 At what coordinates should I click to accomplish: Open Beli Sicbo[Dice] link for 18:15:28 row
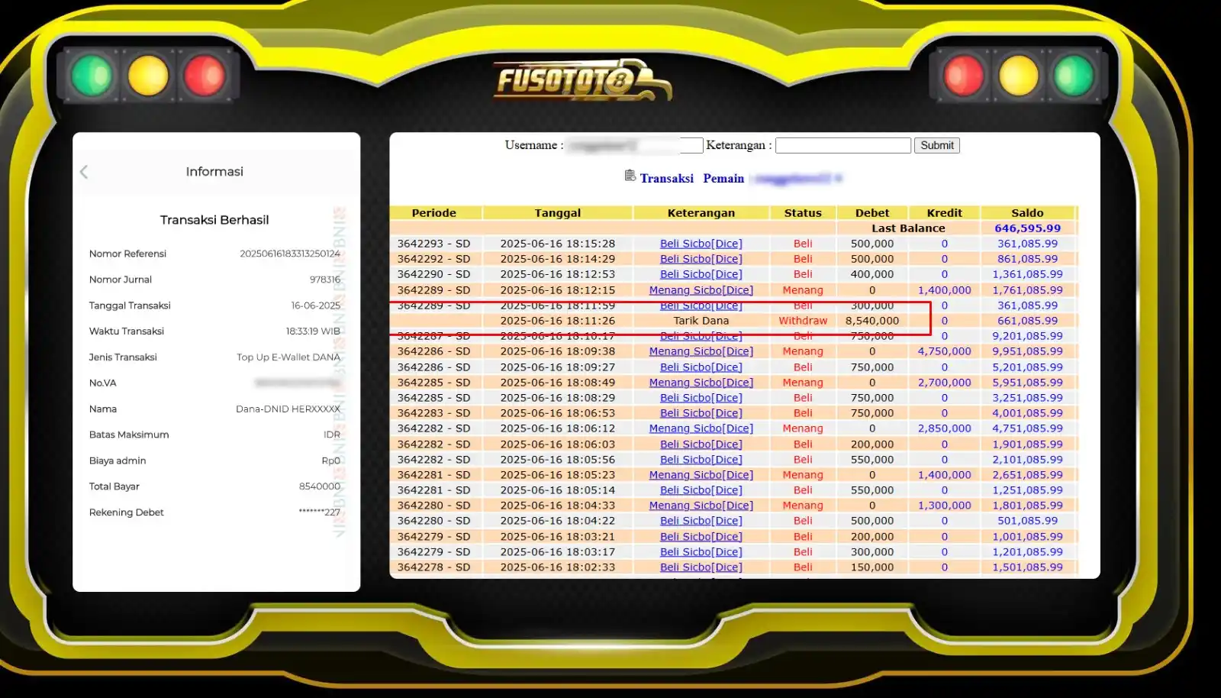pos(701,244)
